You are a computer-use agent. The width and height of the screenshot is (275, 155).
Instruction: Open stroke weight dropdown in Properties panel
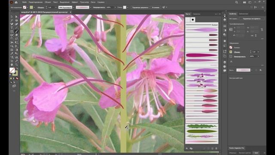click(258, 52)
